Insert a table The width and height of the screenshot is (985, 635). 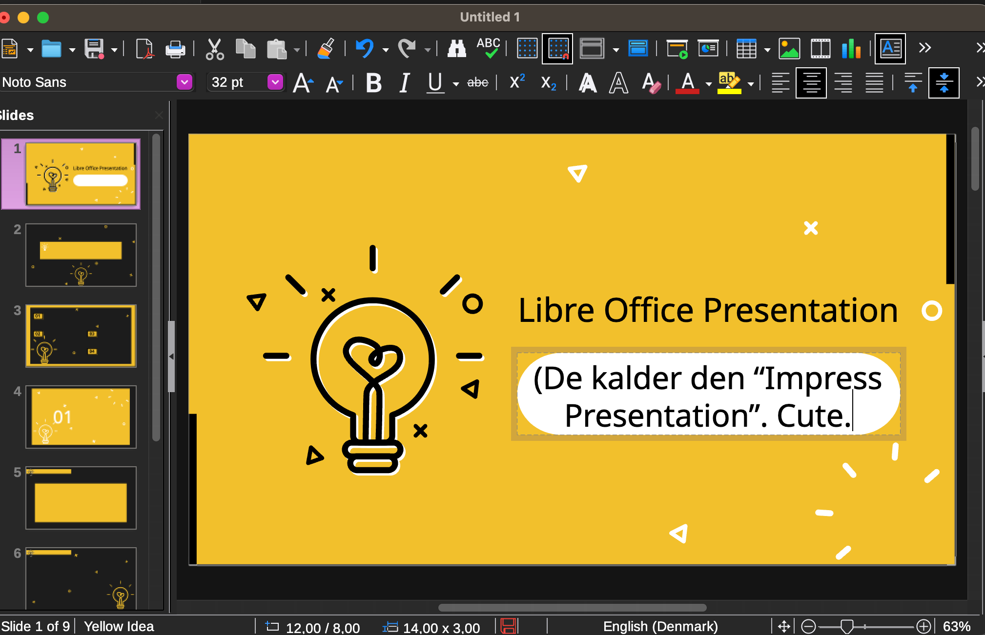746,49
